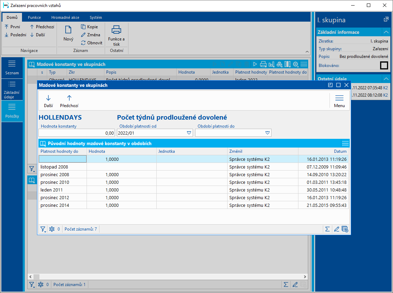Open the Hromadné akce tab
The image size is (393, 293).
click(x=65, y=17)
